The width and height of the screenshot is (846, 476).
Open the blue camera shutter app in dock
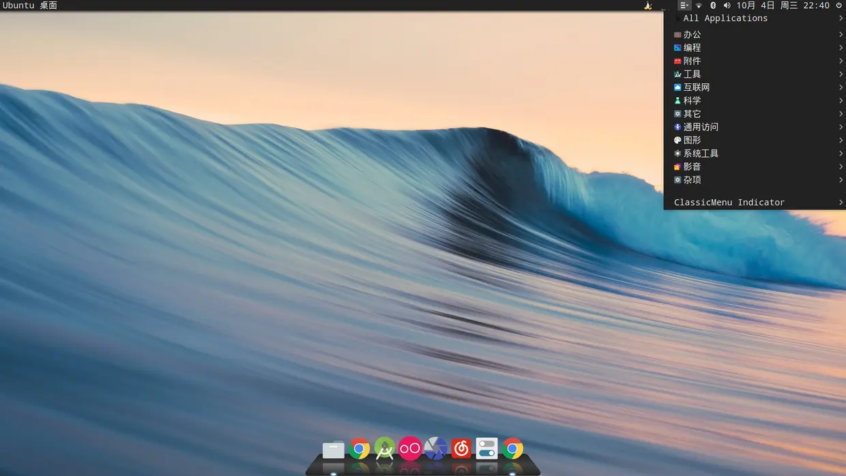point(435,448)
